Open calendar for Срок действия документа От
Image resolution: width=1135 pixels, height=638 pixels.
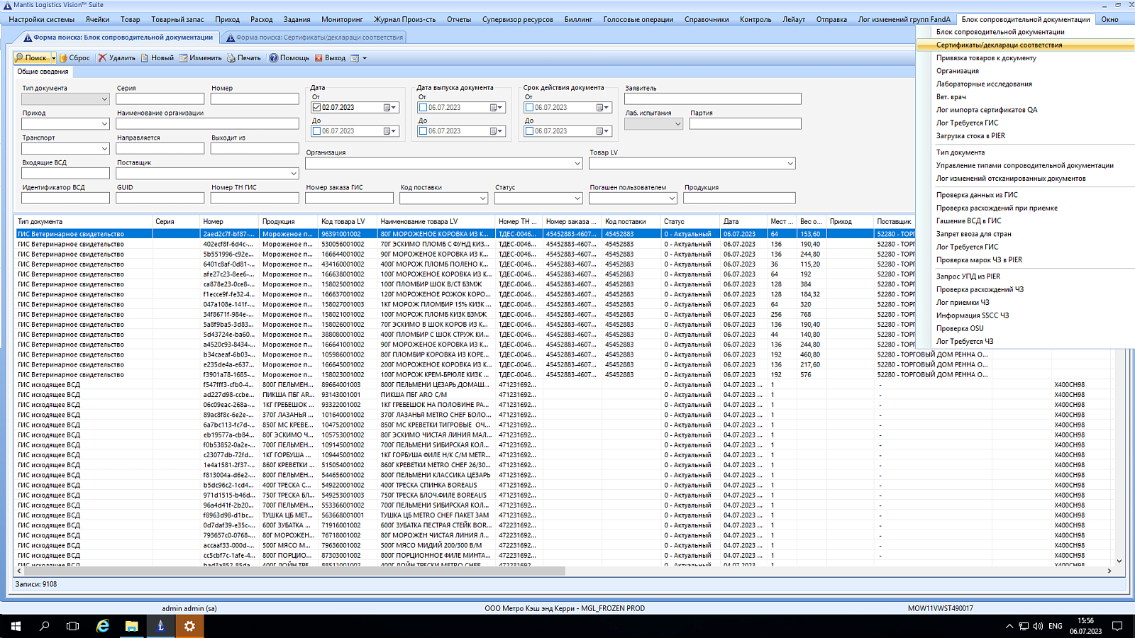coord(603,108)
